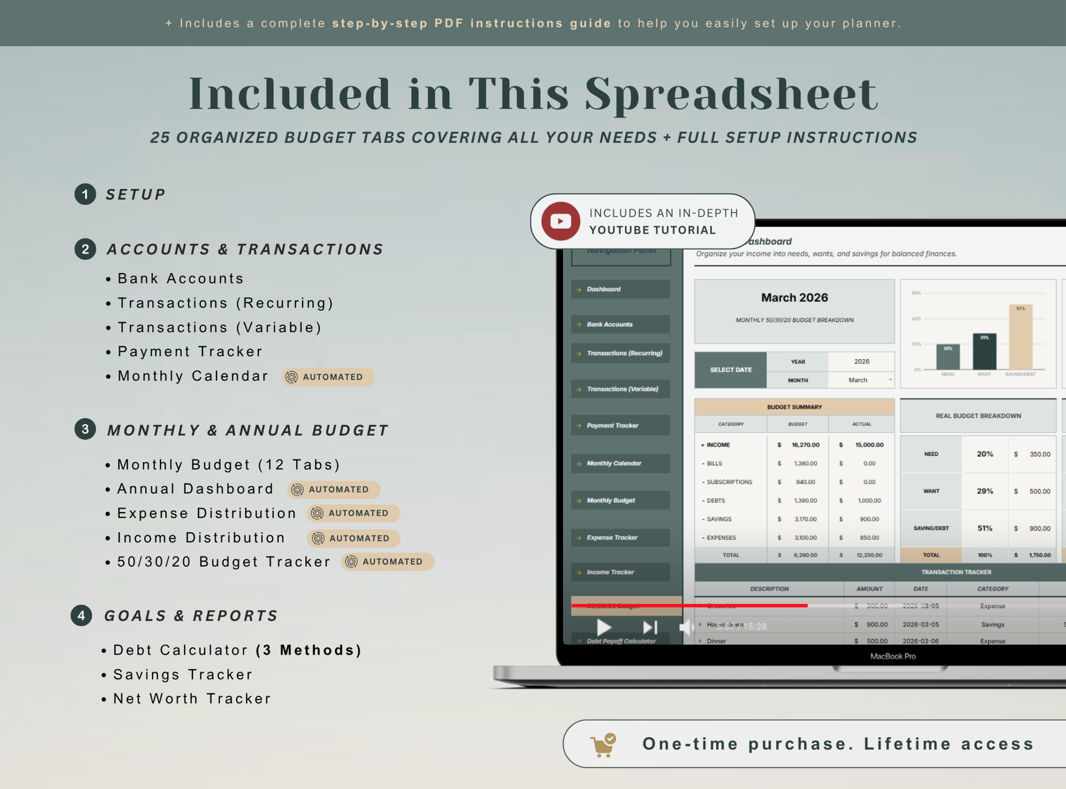Click the WANT bar in the chart
The width and height of the screenshot is (1066, 789).
point(984,352)
